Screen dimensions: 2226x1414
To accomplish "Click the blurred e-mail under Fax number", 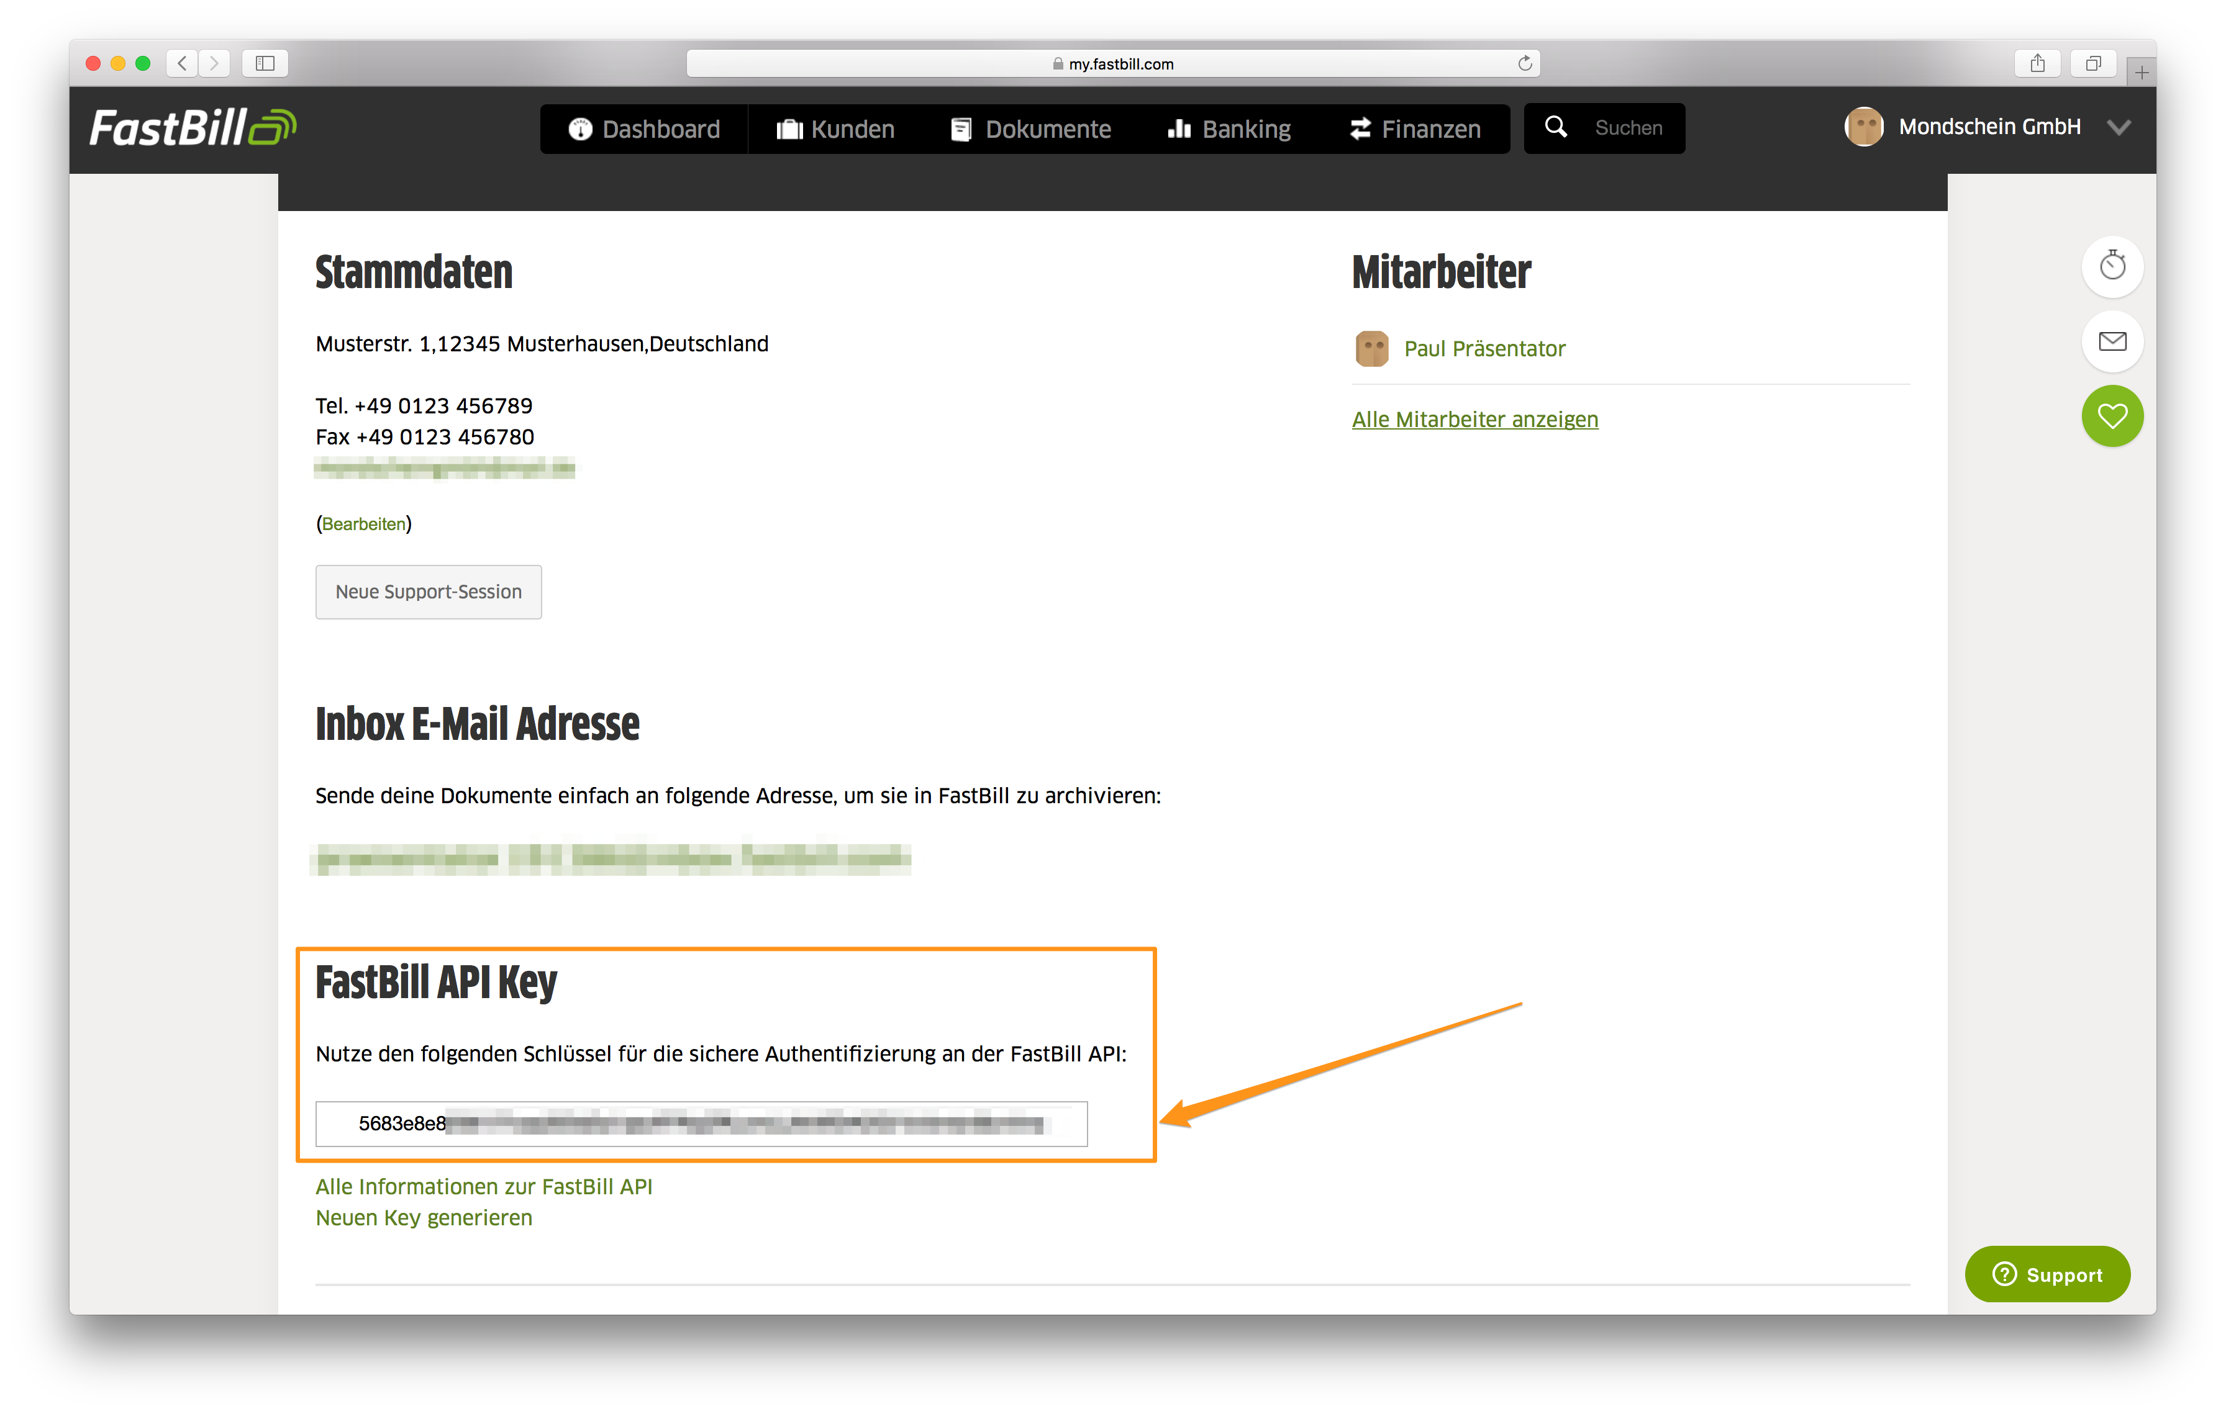I will pyautogui.click(x=443, y=469).
